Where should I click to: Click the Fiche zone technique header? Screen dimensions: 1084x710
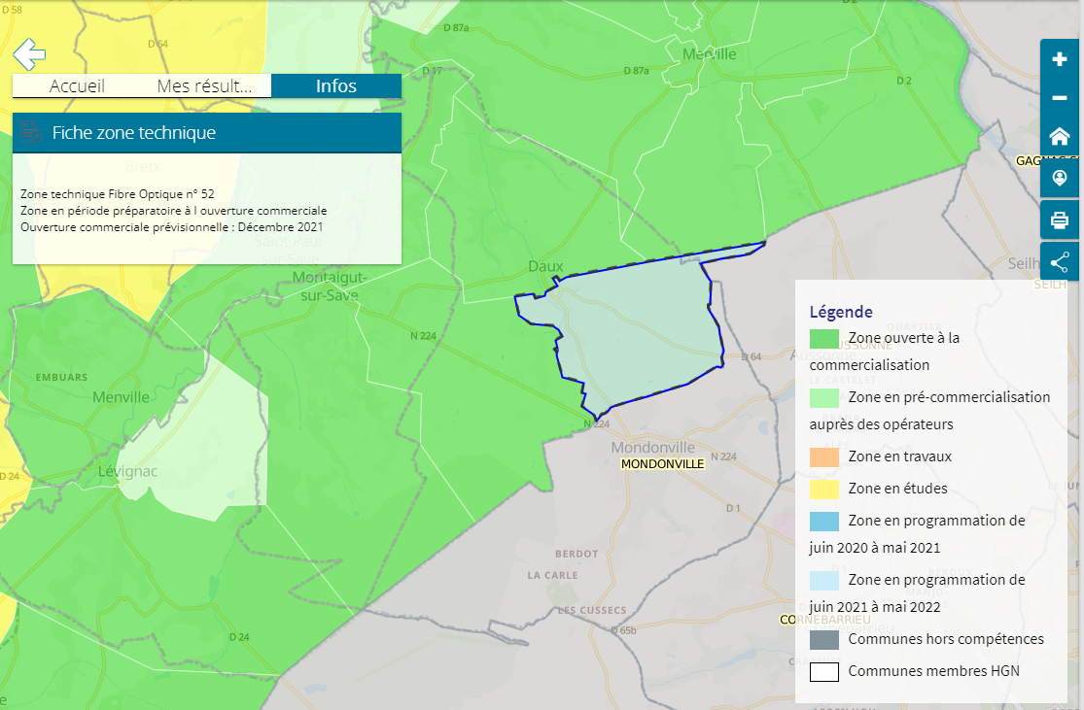[206, 133]
